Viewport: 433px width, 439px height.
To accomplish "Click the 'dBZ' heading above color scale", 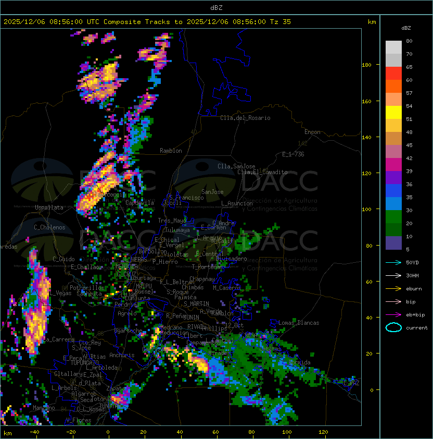I will click(406, 28).
